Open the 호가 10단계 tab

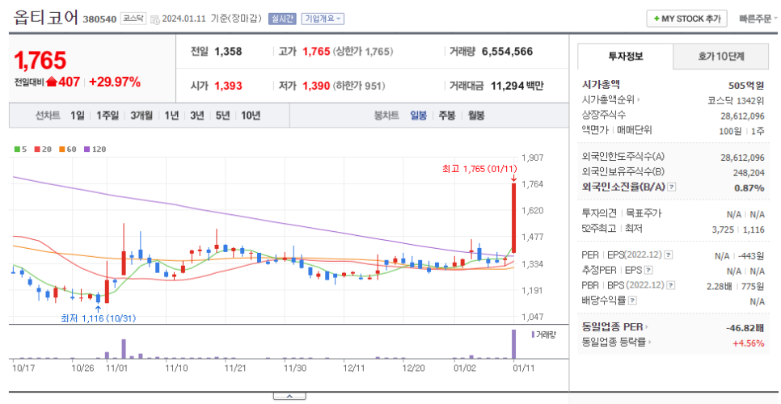point(720,57)
